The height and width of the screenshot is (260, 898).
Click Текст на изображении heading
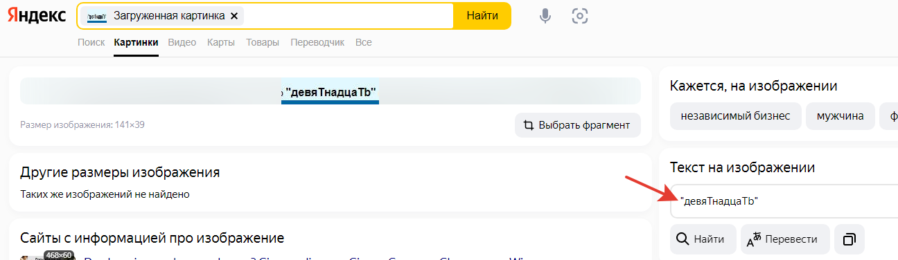click(x=742, y=167)
